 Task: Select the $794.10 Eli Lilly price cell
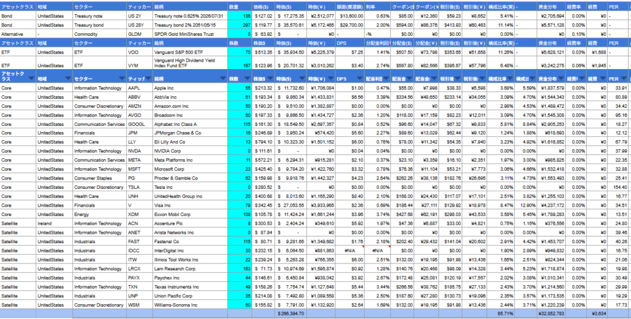click(263, 142)
